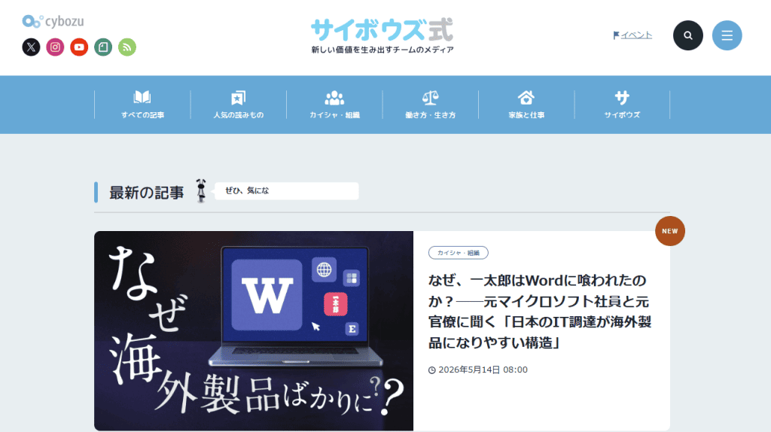Open the blue hamburger menu button

click(727, 35)
